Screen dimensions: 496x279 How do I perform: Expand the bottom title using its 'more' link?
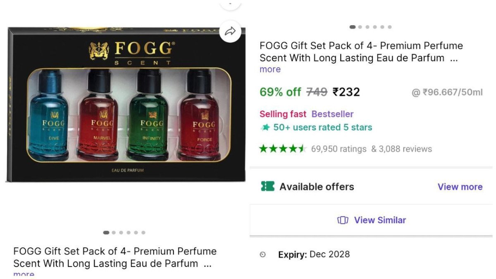[x=24, y=274]
